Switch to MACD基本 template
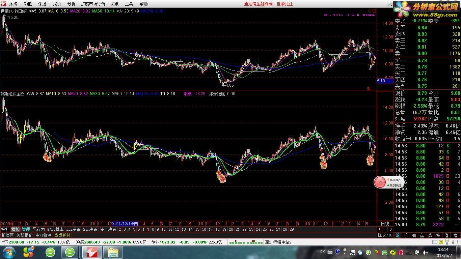Viewport: 461px width, 259px height. click(x=55, y=229)
